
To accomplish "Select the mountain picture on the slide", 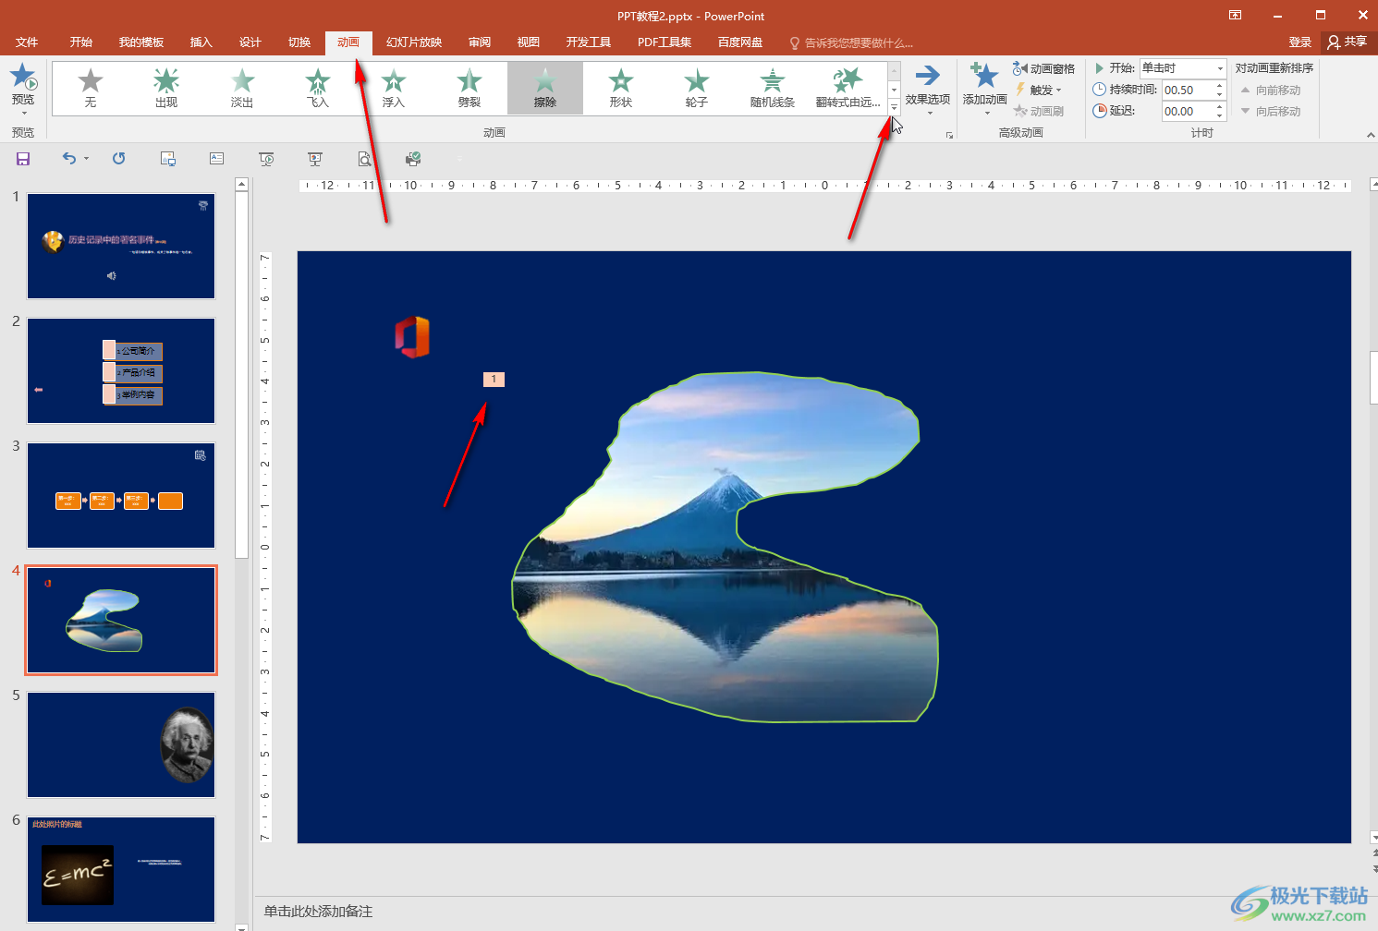I will pyautogui.click(x=726, y=547).
